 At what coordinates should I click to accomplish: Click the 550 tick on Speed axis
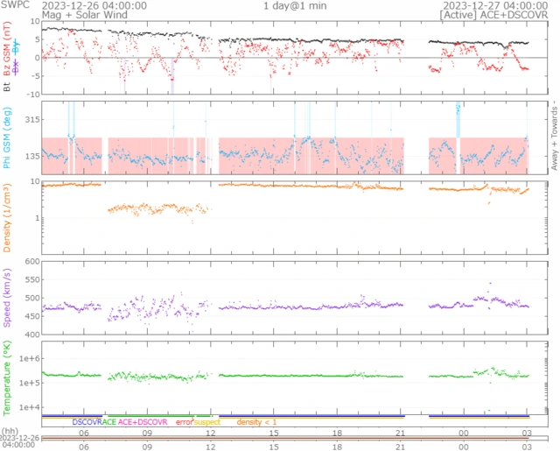32,280
